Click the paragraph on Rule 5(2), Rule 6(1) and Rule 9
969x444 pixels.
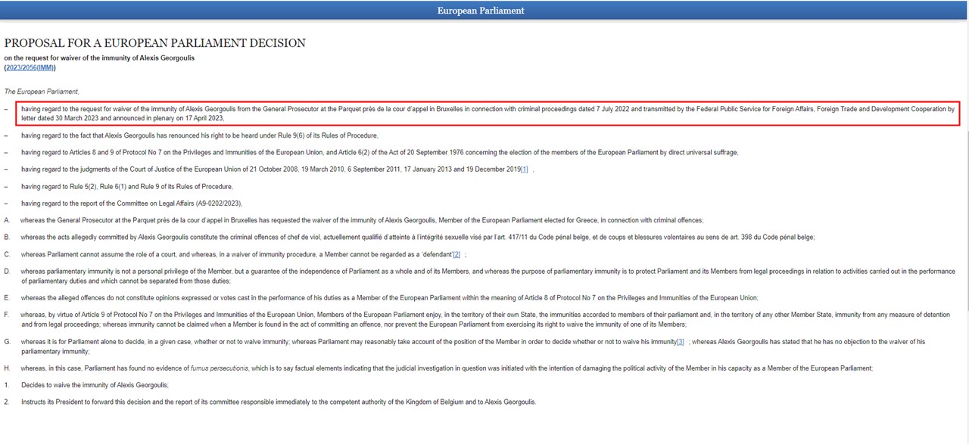pyautogui.click(x=126, y=186)
